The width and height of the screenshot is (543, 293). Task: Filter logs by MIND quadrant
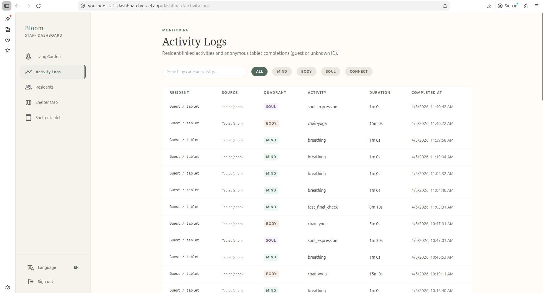pos(282,72)
